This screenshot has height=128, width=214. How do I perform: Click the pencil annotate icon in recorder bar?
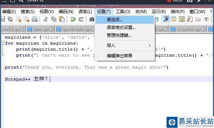(199, 1)
